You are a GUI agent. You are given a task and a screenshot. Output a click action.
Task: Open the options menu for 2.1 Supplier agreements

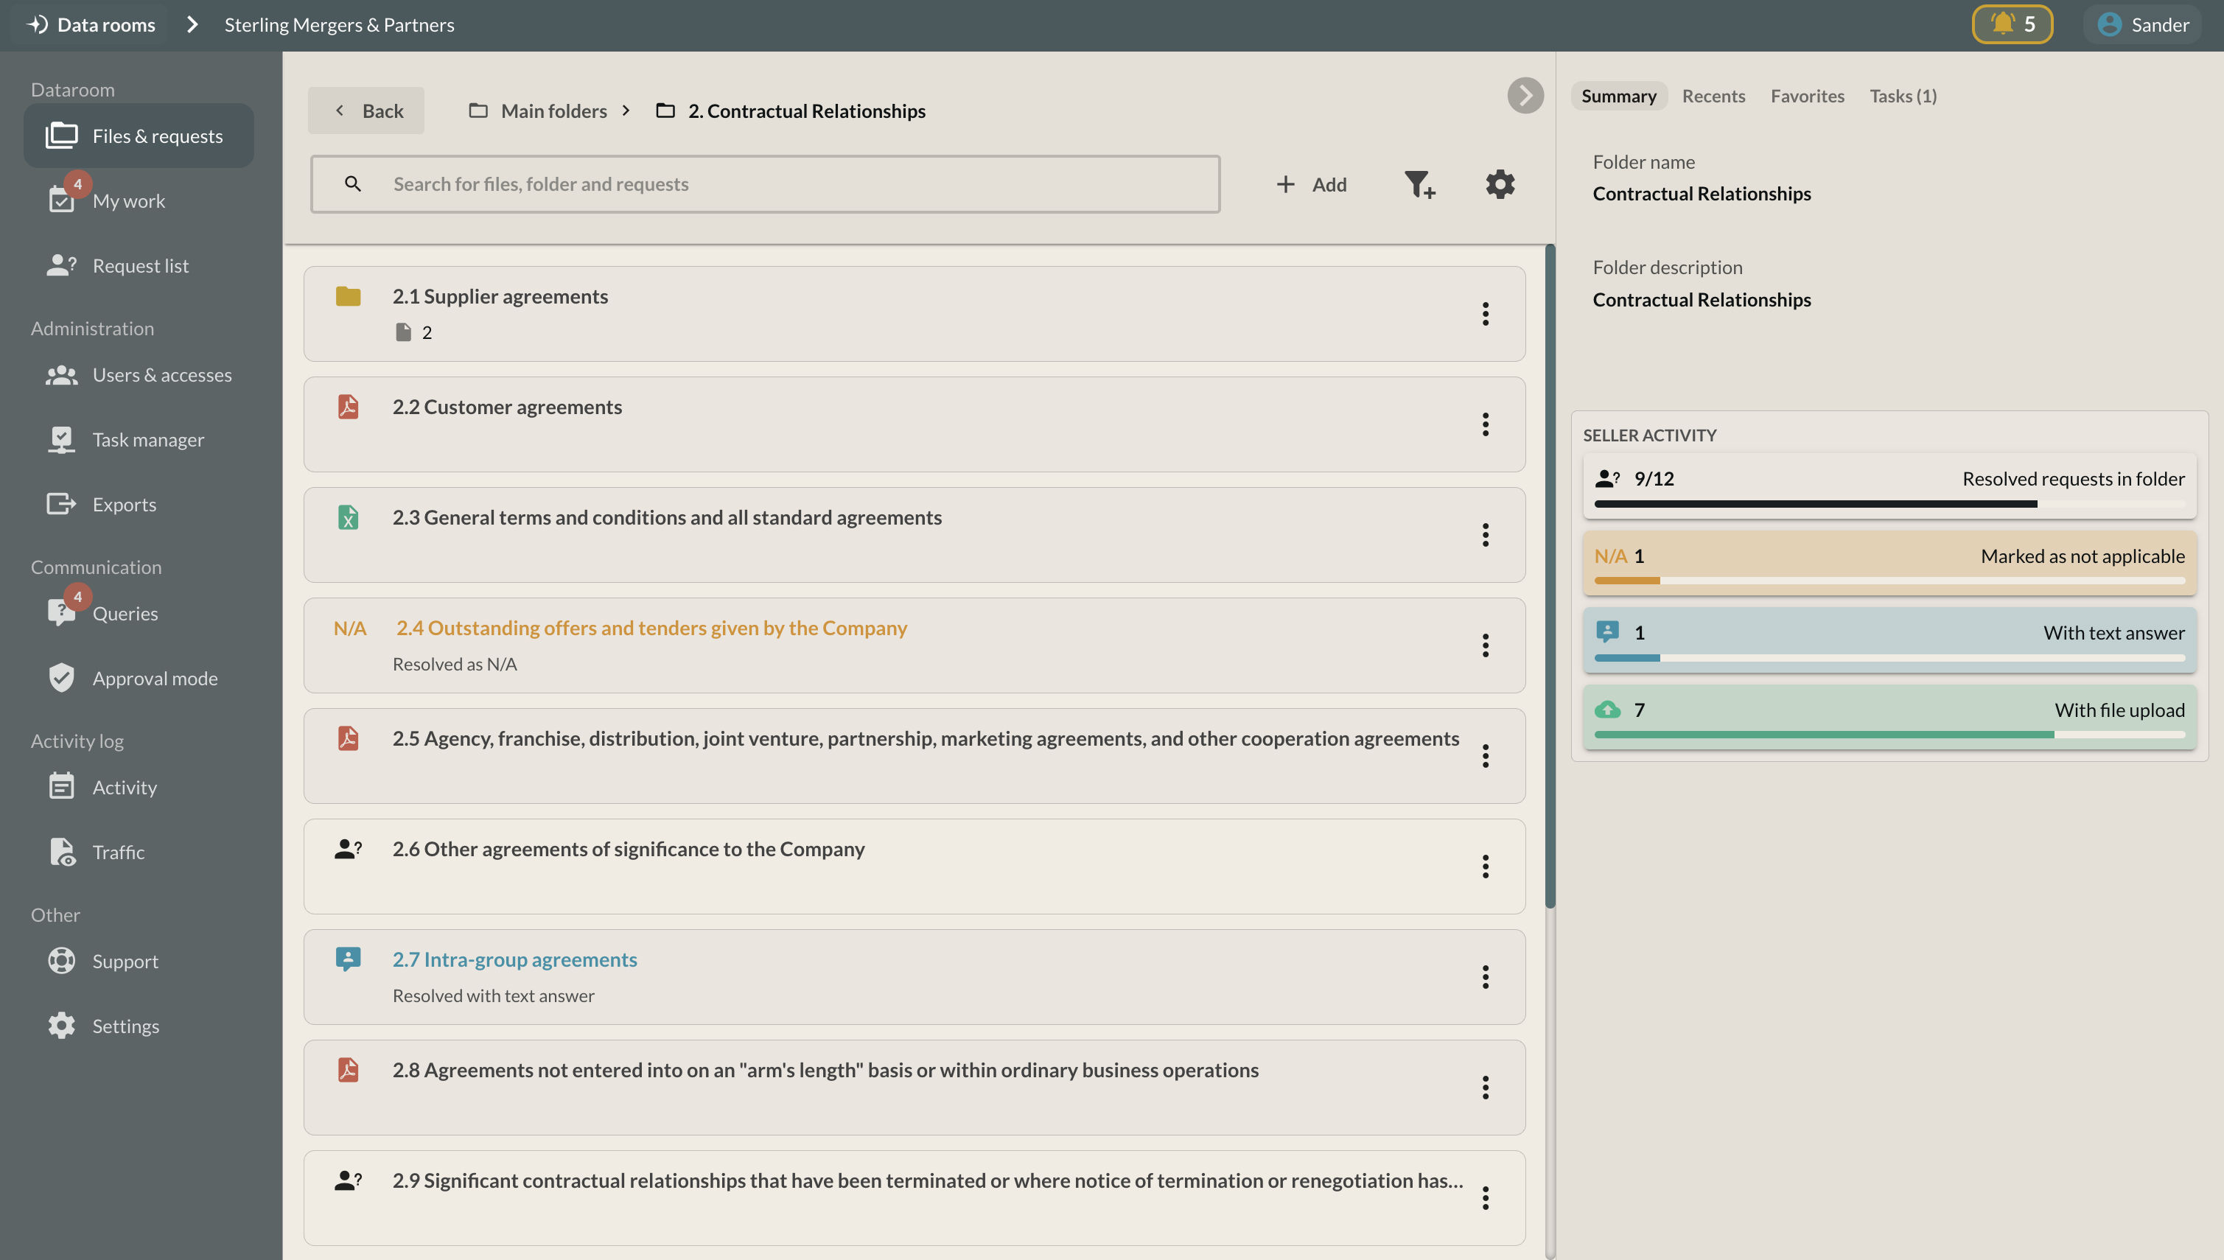[1485, 314]
